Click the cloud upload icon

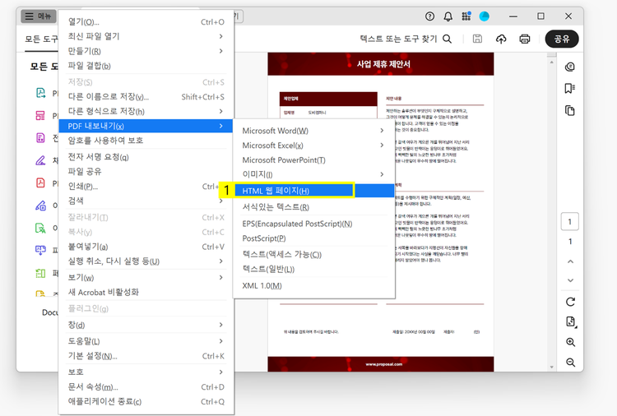501,39
